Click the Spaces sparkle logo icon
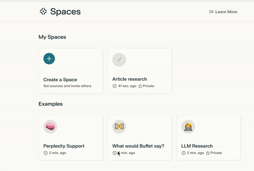The height and width of the screenshot is (171, 254). (43, 11)
